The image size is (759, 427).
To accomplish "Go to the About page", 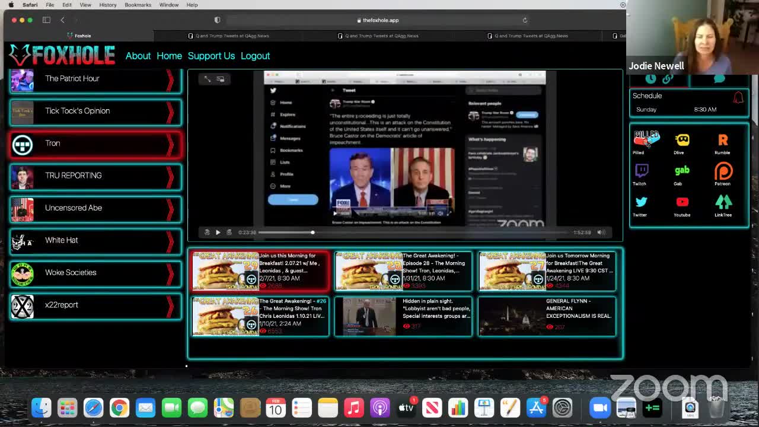I will [138, 56].
